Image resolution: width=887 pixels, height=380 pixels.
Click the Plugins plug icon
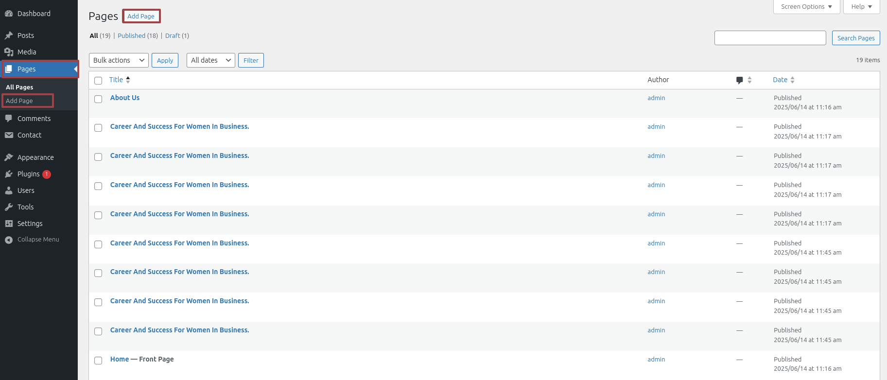(9, 174)
